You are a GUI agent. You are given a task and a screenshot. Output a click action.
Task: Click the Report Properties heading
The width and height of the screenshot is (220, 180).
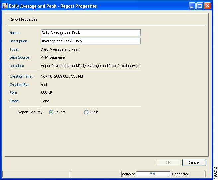pyautogui.click(x=23, y=19)
